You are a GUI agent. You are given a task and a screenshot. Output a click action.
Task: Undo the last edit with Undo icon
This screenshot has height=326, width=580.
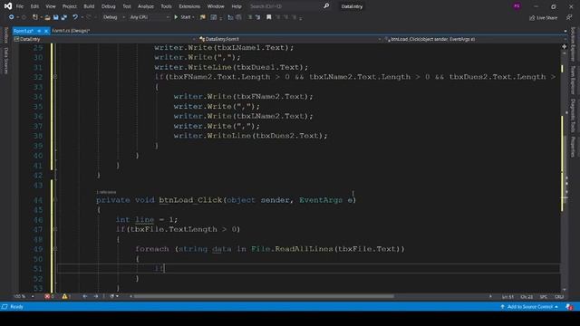tap(75, 17)
